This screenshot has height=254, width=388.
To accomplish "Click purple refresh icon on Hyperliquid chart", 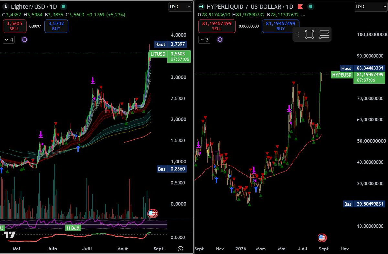I will 220,40.
